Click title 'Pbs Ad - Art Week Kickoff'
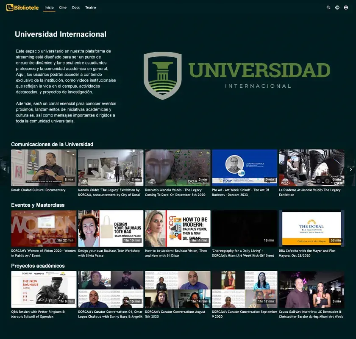The image size is (356, 339). tap(240, 192)
